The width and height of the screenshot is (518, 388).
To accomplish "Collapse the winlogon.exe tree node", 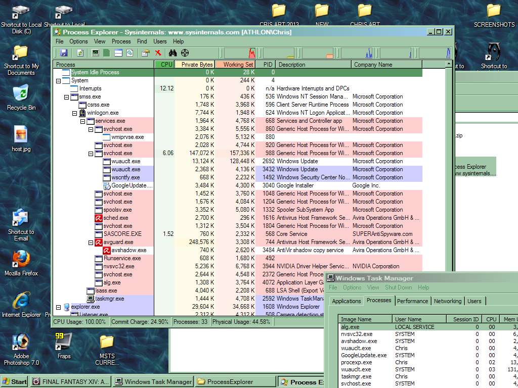I will [x=74, y=113].
